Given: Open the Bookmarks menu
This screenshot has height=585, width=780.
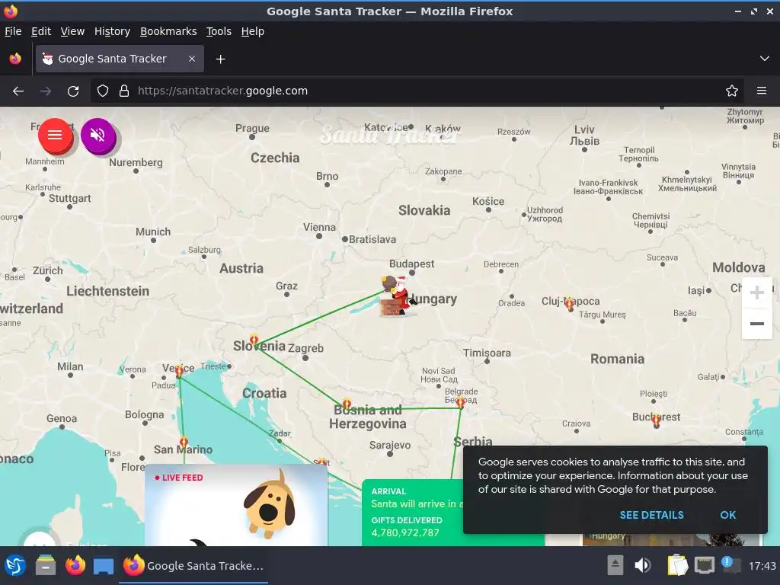Looking at the screenshot, I should (168, 31).
